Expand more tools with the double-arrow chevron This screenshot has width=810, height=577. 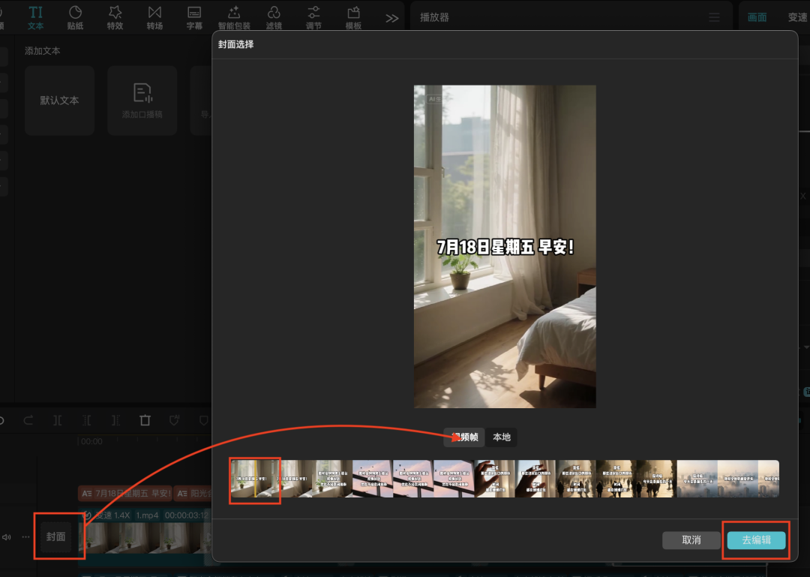391,17
